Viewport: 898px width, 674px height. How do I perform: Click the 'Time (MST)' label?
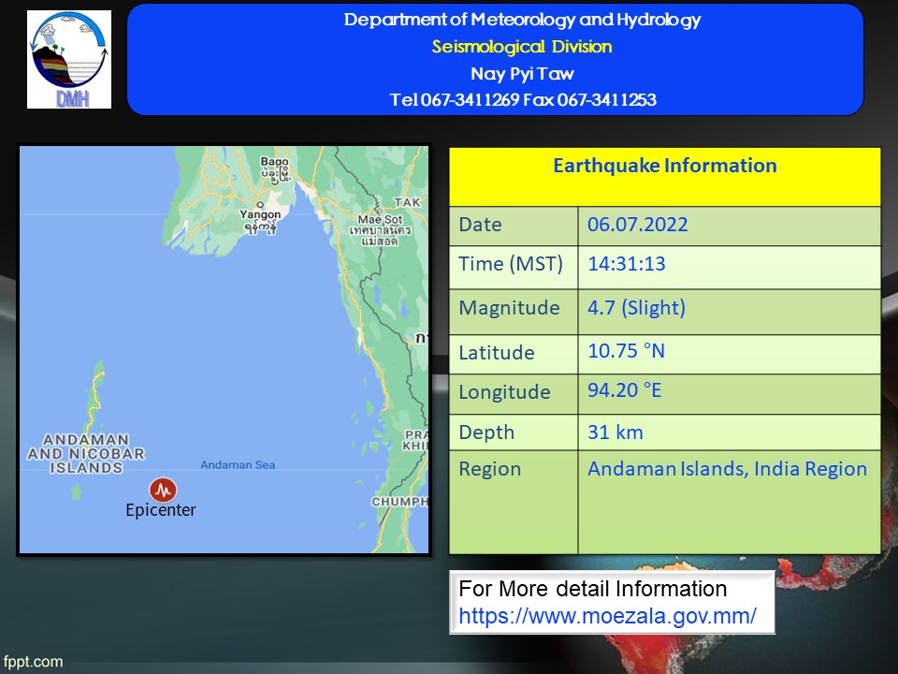pos(511,264)
